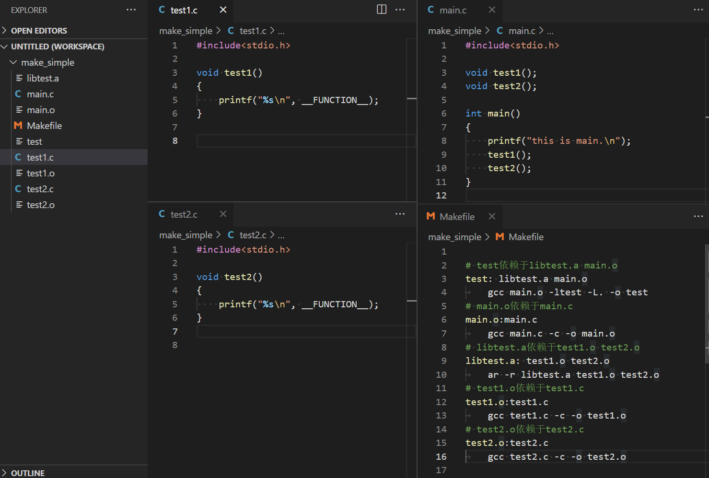The height and width of the screenshot is (478, 709).
Task: Open More Actions menu for main.c editor group
Action: tap(698, 10)
